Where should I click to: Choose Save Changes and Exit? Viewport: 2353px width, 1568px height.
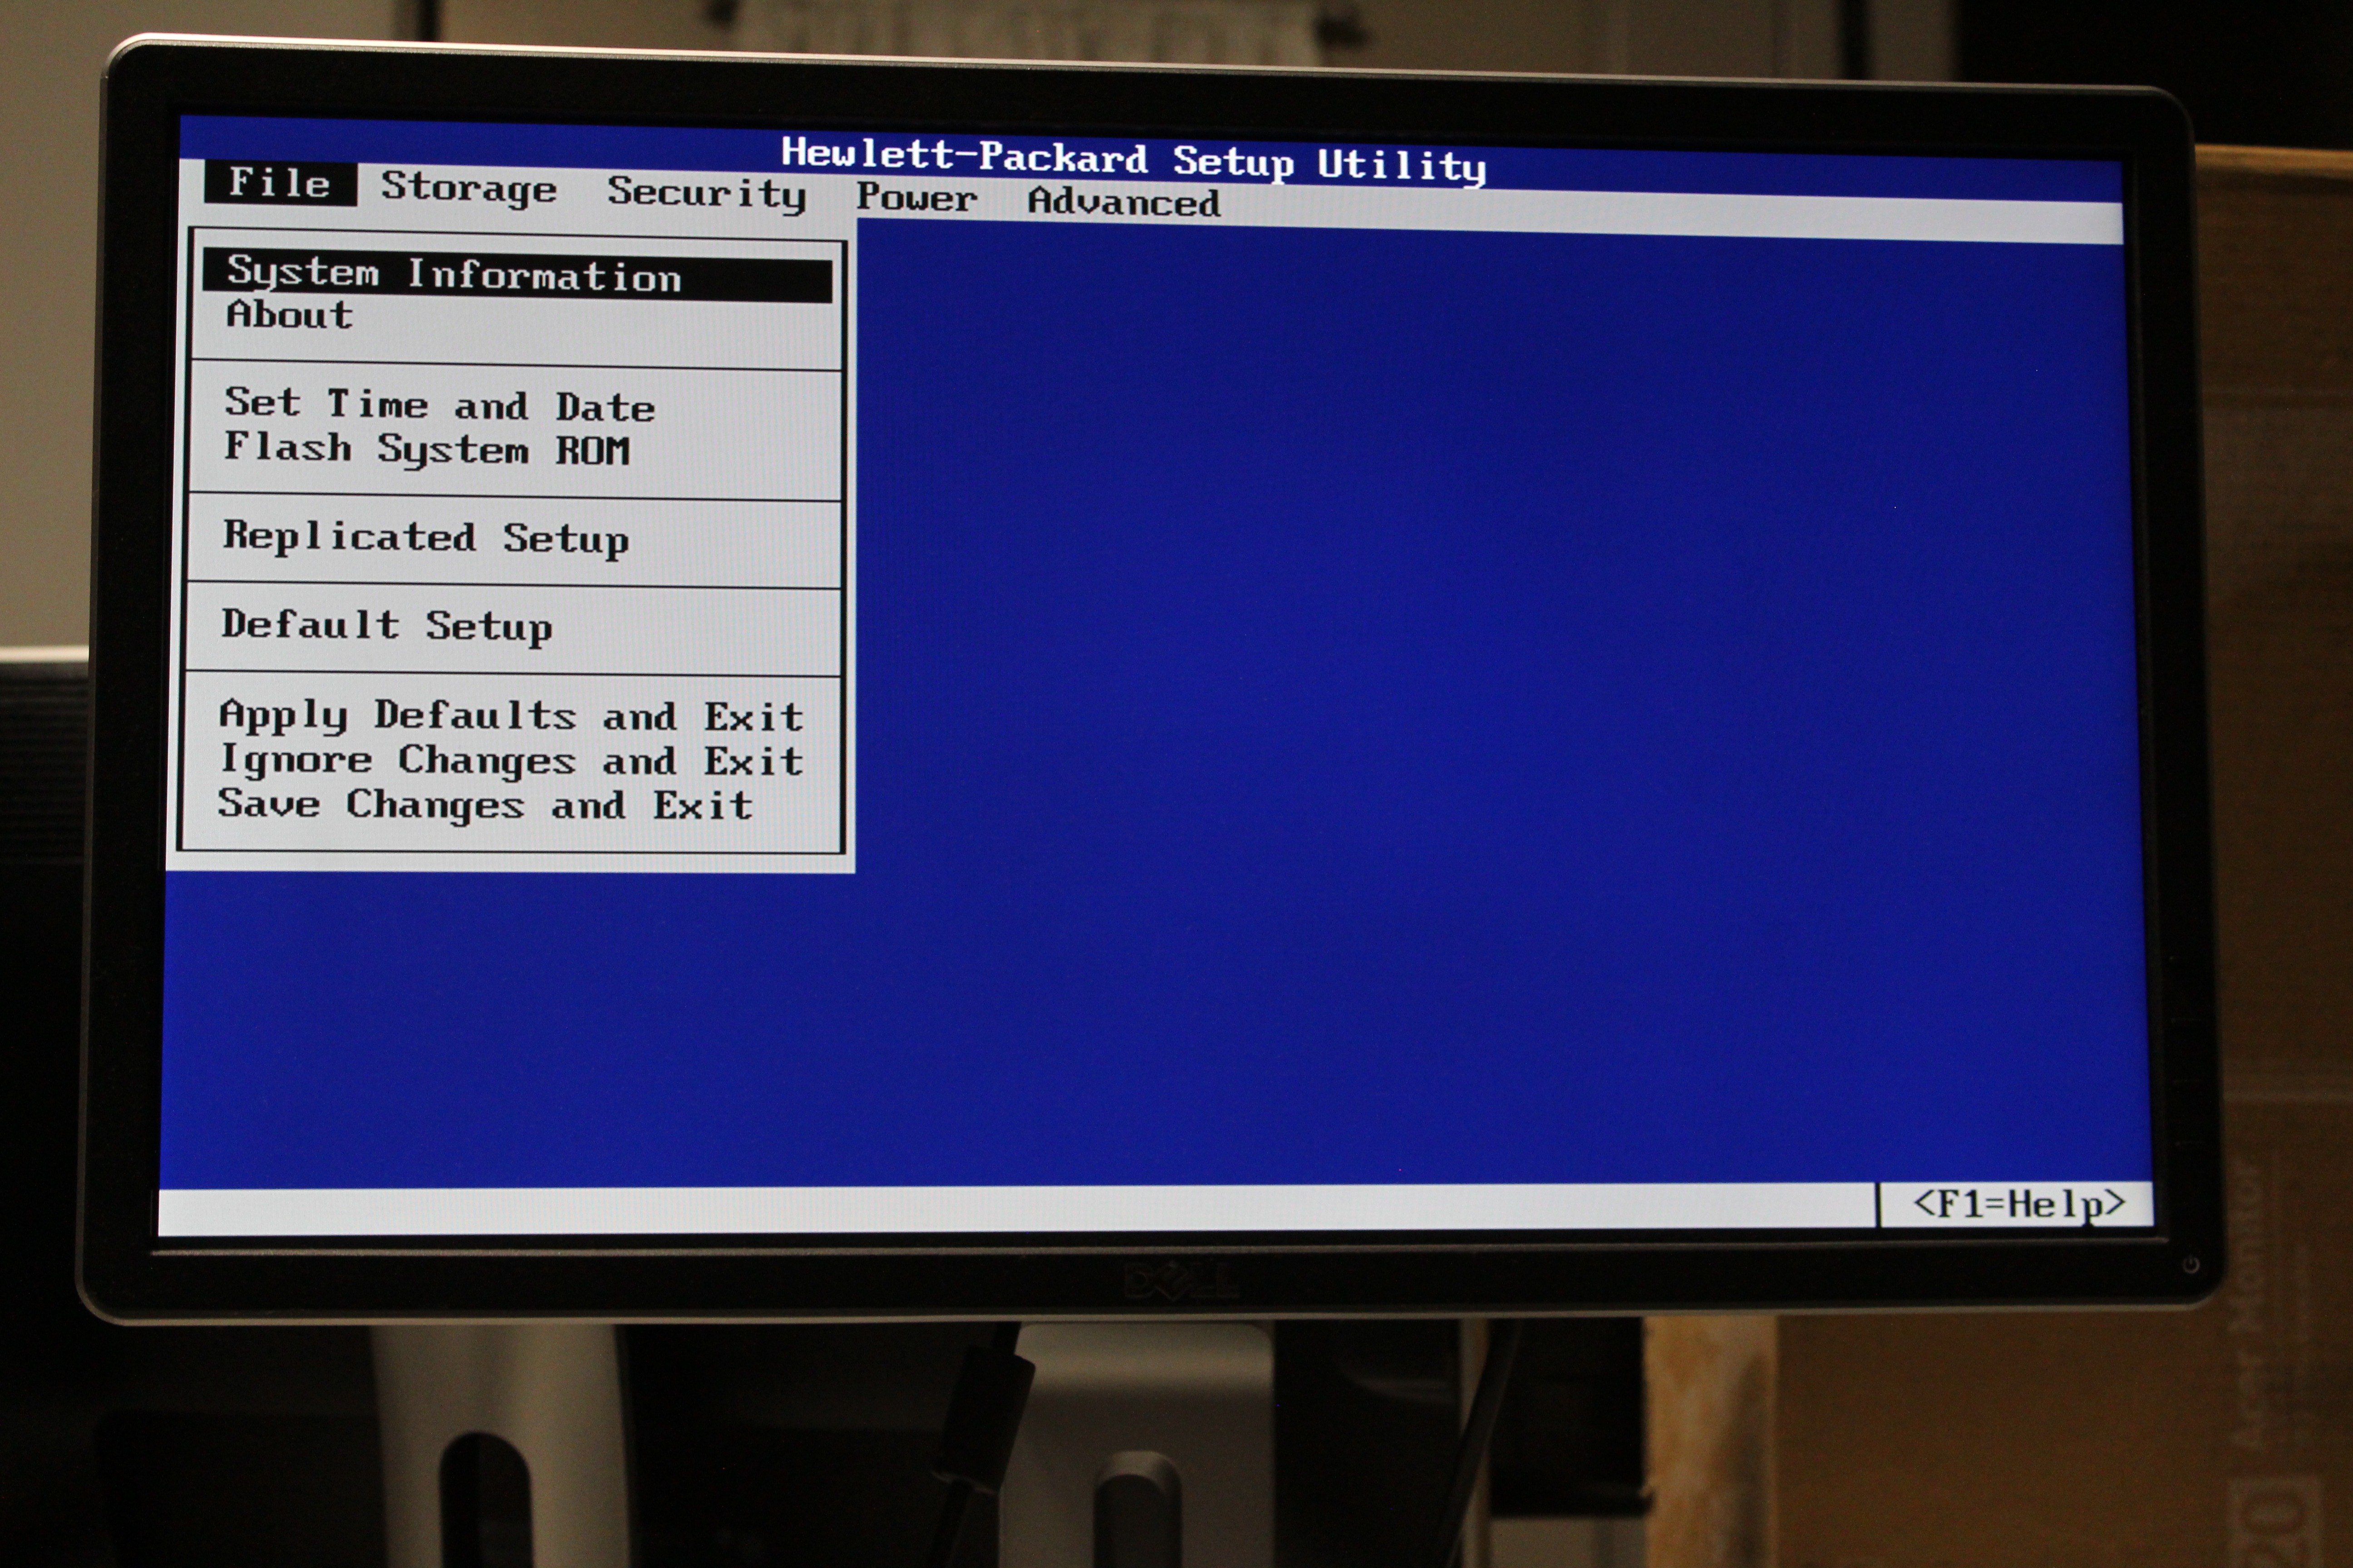point(485,805)
